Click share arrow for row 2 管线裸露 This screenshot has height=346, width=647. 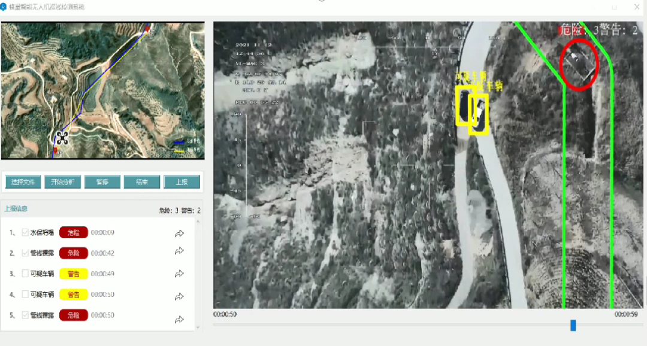pyautogui.click(x=179, y=251)
